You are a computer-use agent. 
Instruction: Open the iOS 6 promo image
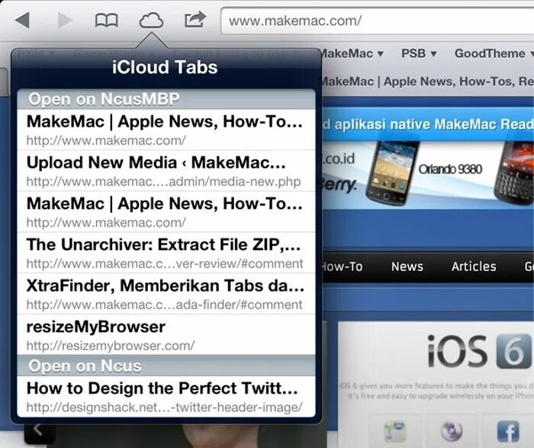[x=478, y=352]
